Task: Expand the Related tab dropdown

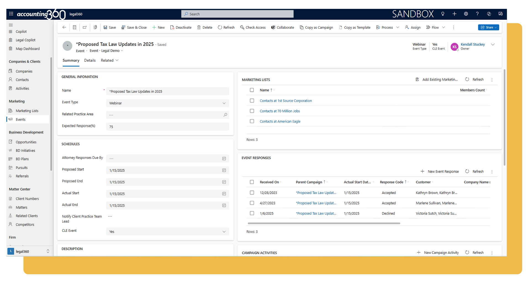Action: click(110, 60)
